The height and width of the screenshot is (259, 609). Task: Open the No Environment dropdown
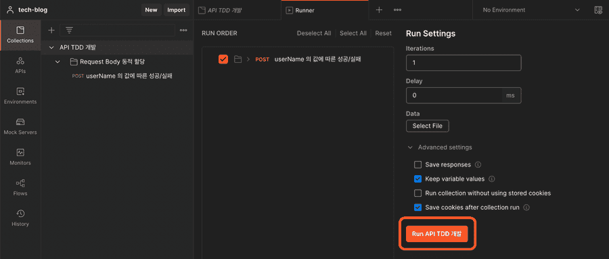click(x=531, y=10)
